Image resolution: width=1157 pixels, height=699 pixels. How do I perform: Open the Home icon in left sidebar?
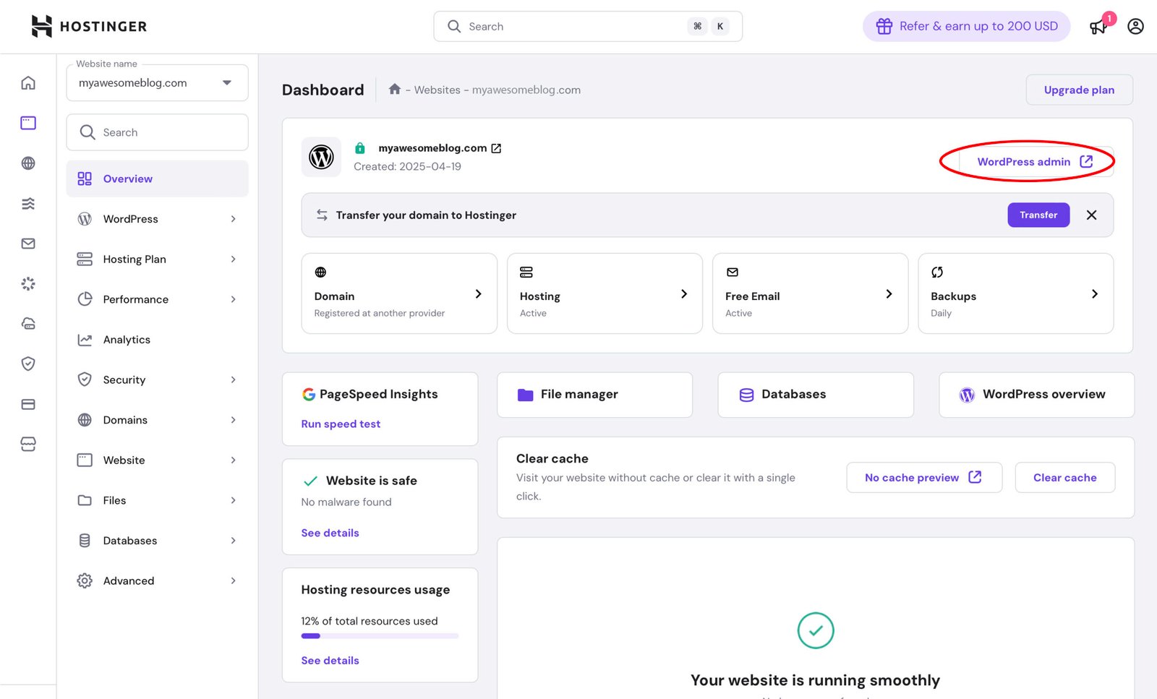[x=27, y=82]
